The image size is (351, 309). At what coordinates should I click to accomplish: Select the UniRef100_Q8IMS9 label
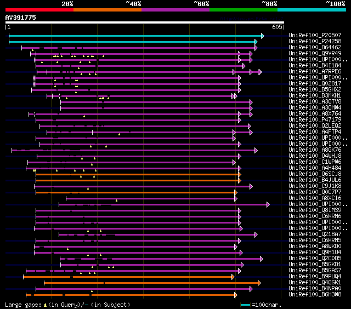[x=315, y=210]
